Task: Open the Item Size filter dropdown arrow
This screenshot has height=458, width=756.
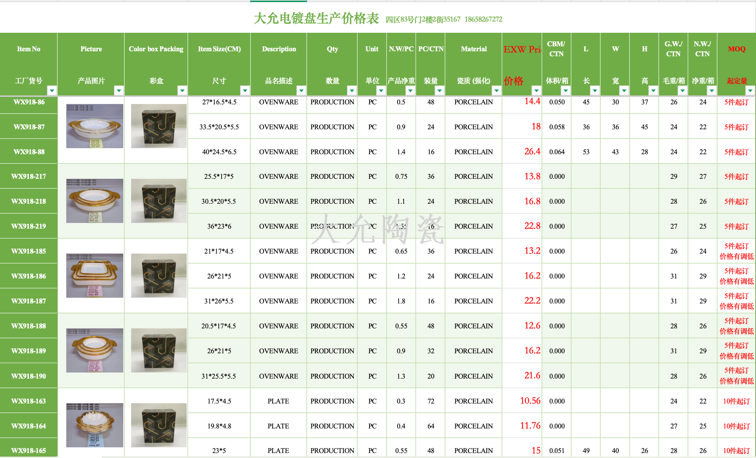Action: 245,90
